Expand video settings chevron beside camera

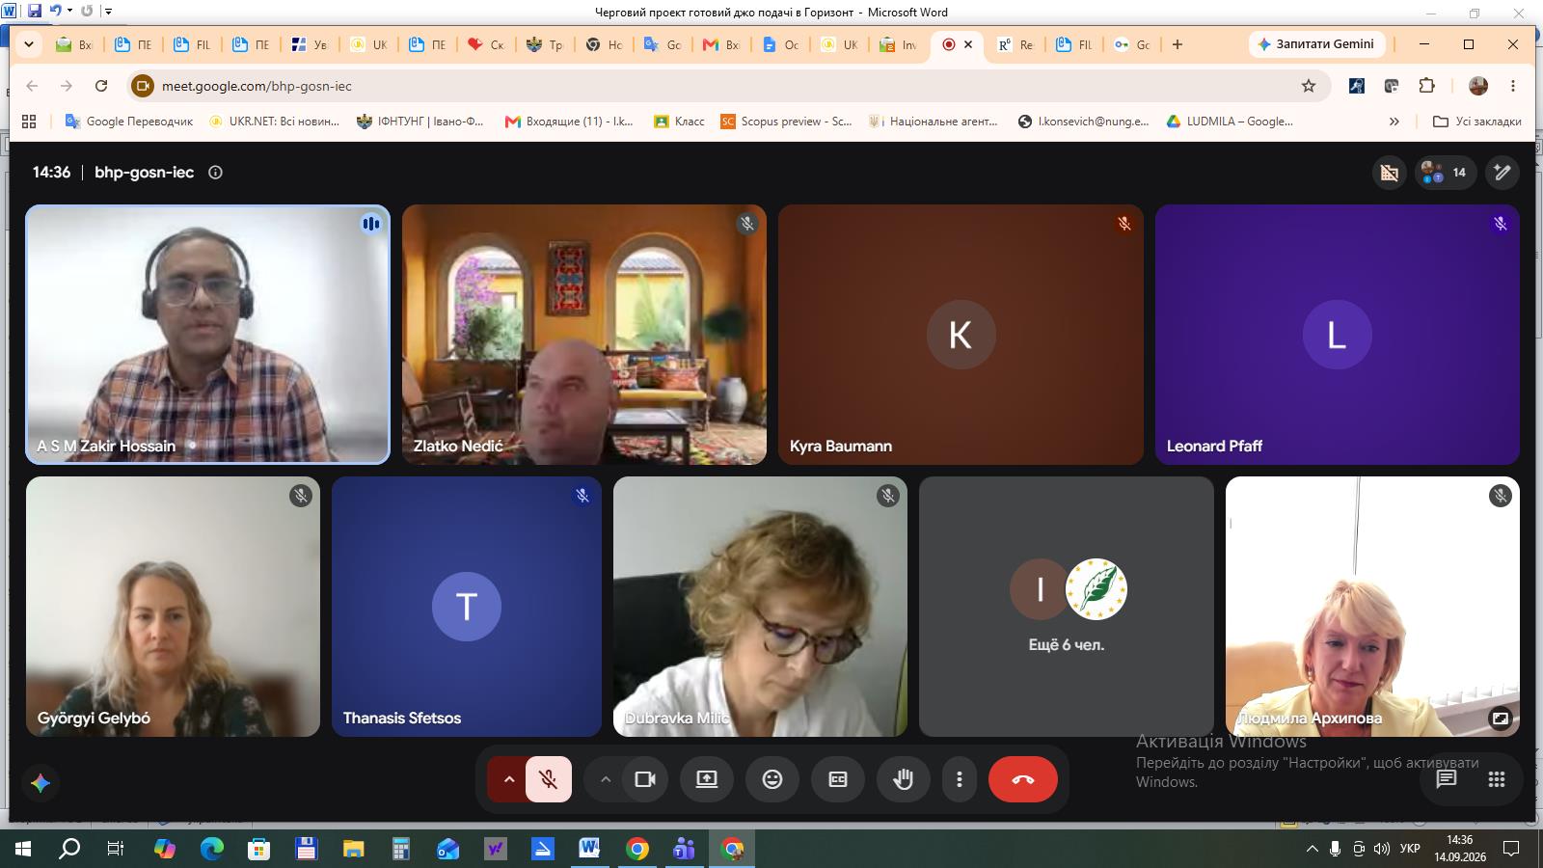(606, 779)
